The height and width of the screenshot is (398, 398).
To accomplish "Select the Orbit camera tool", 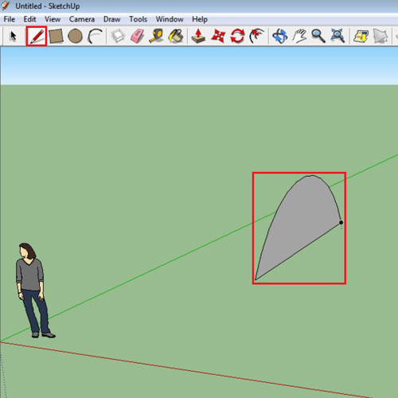I will (280, 36).
